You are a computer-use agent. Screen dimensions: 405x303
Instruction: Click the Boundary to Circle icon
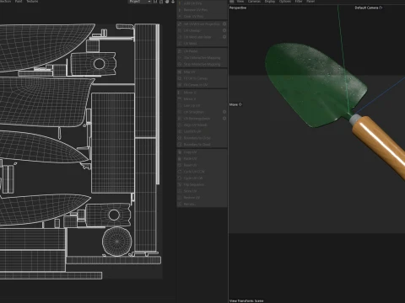(180, 138)
